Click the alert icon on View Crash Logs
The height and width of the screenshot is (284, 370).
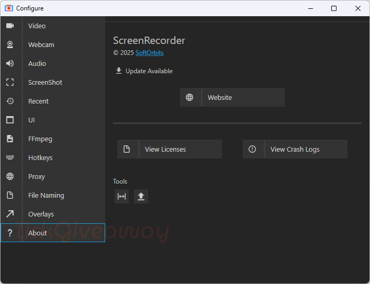(252, 149)
